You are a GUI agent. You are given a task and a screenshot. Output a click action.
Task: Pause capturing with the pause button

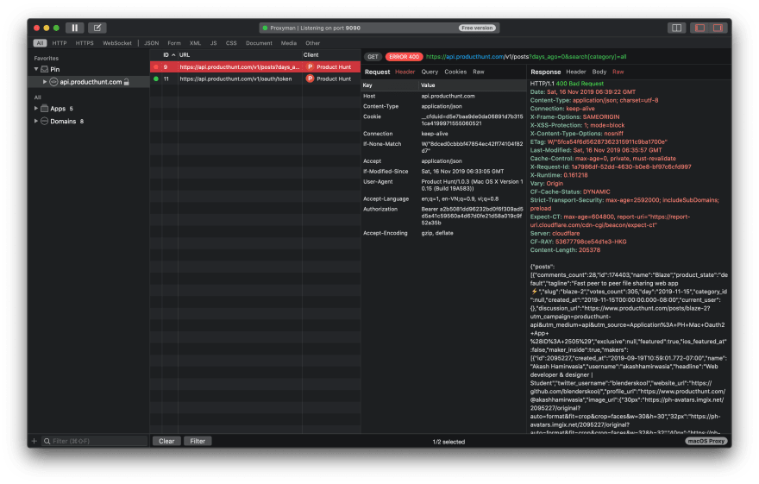point(74,28)
